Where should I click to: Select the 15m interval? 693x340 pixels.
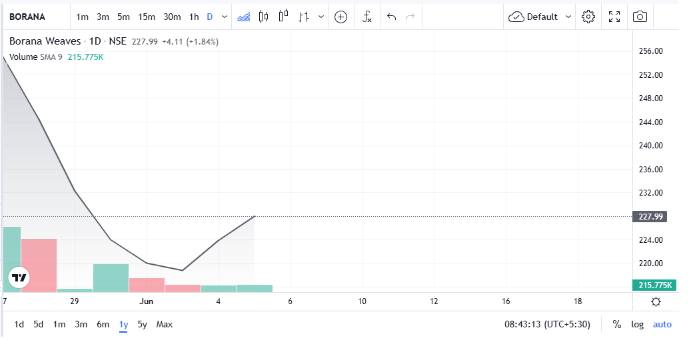click(147, 17)
